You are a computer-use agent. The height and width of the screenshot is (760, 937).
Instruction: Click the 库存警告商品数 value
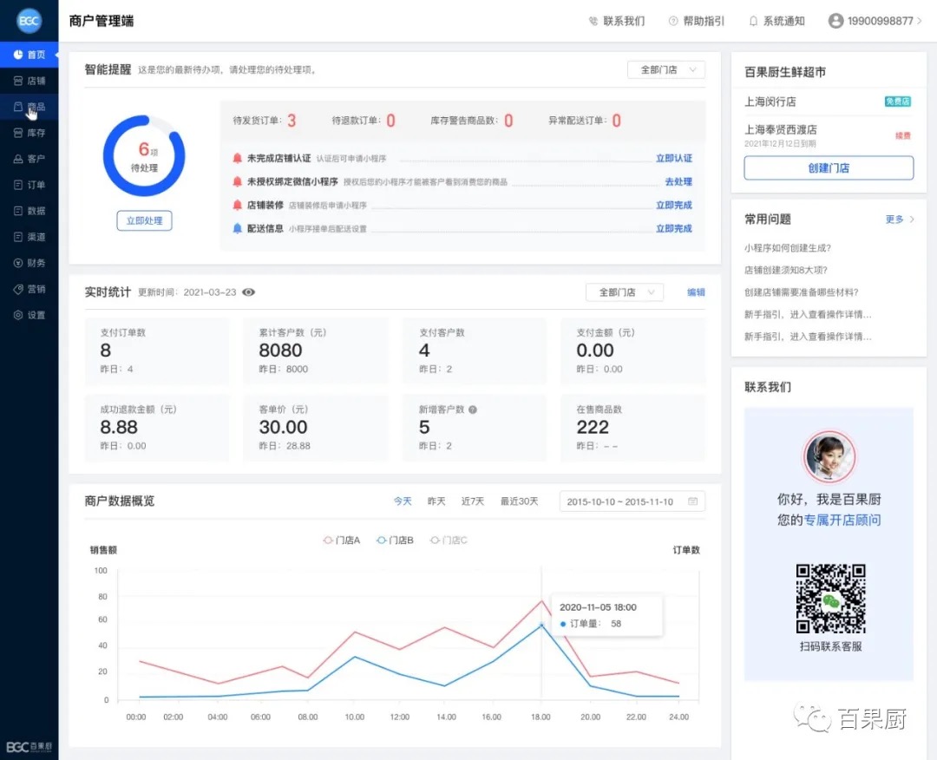pos(508,121)
